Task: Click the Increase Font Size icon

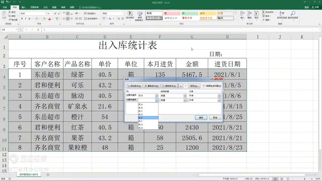Action: point(55,14)
